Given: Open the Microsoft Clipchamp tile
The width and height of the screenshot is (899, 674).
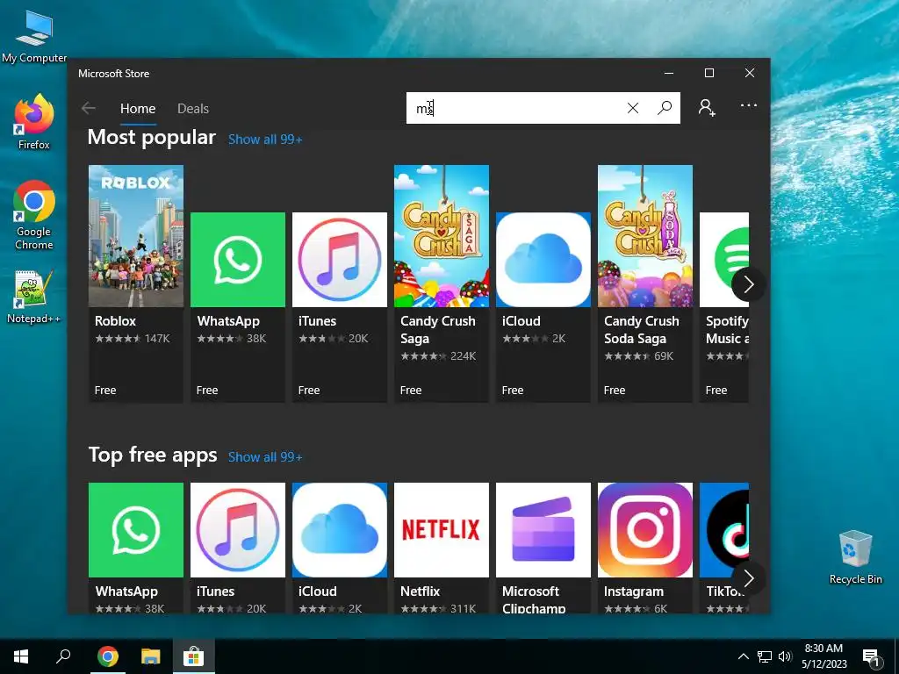Looking at the screenshot, I should [543, 548].
